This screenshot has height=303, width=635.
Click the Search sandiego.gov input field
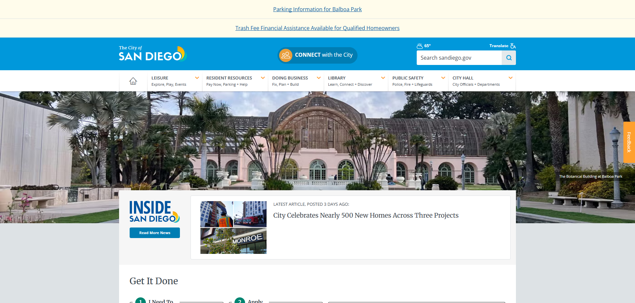[x=459, y=58]
